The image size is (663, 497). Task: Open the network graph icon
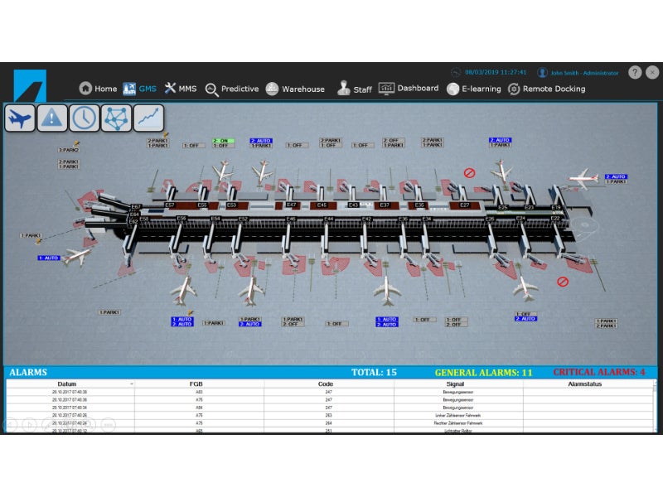[x=116, y=118]
